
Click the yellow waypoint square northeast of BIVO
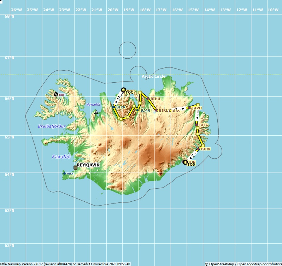click(x=198, y=105)
